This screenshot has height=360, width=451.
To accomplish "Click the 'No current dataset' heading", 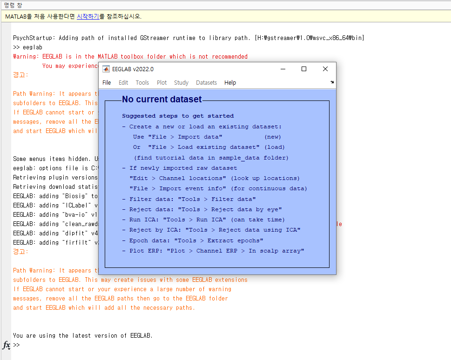I will pyautogui.click(x=162, y=99).
